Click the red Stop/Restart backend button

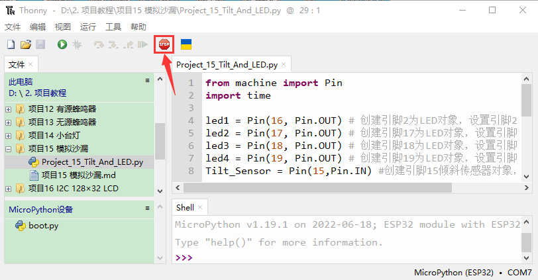(164, 44)
